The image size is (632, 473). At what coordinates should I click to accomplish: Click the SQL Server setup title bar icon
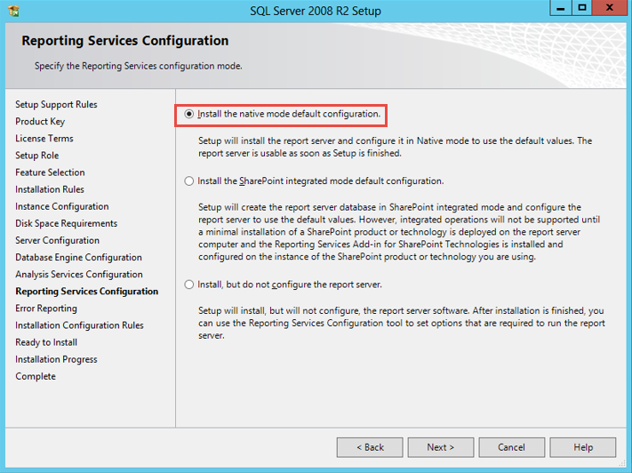[13, 11]
